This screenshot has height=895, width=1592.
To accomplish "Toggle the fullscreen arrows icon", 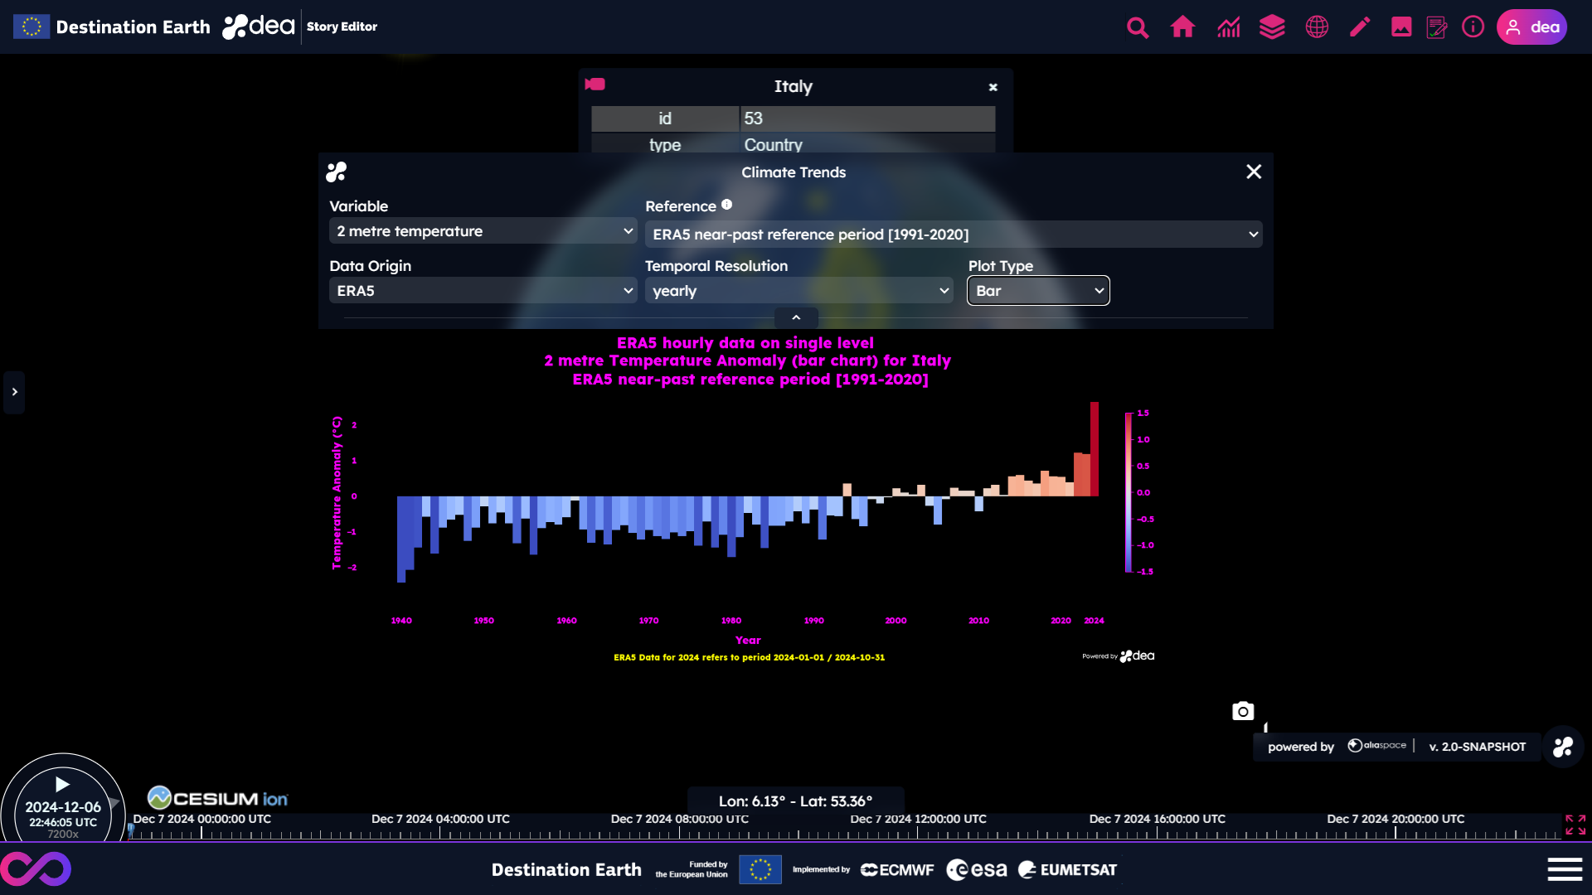I will [1575, 825].
